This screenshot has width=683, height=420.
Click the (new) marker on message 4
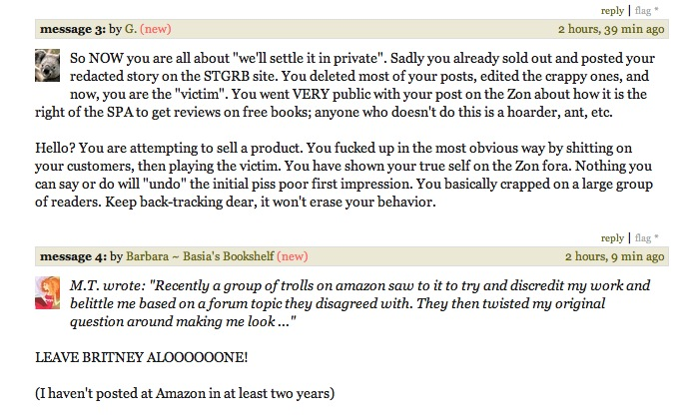point(293,256)
